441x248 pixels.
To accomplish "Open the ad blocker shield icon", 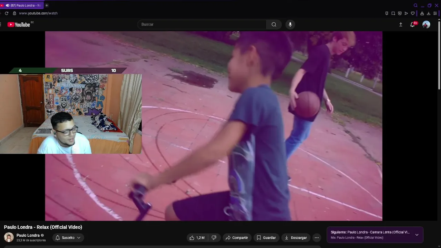I will [x=400, y=13].
